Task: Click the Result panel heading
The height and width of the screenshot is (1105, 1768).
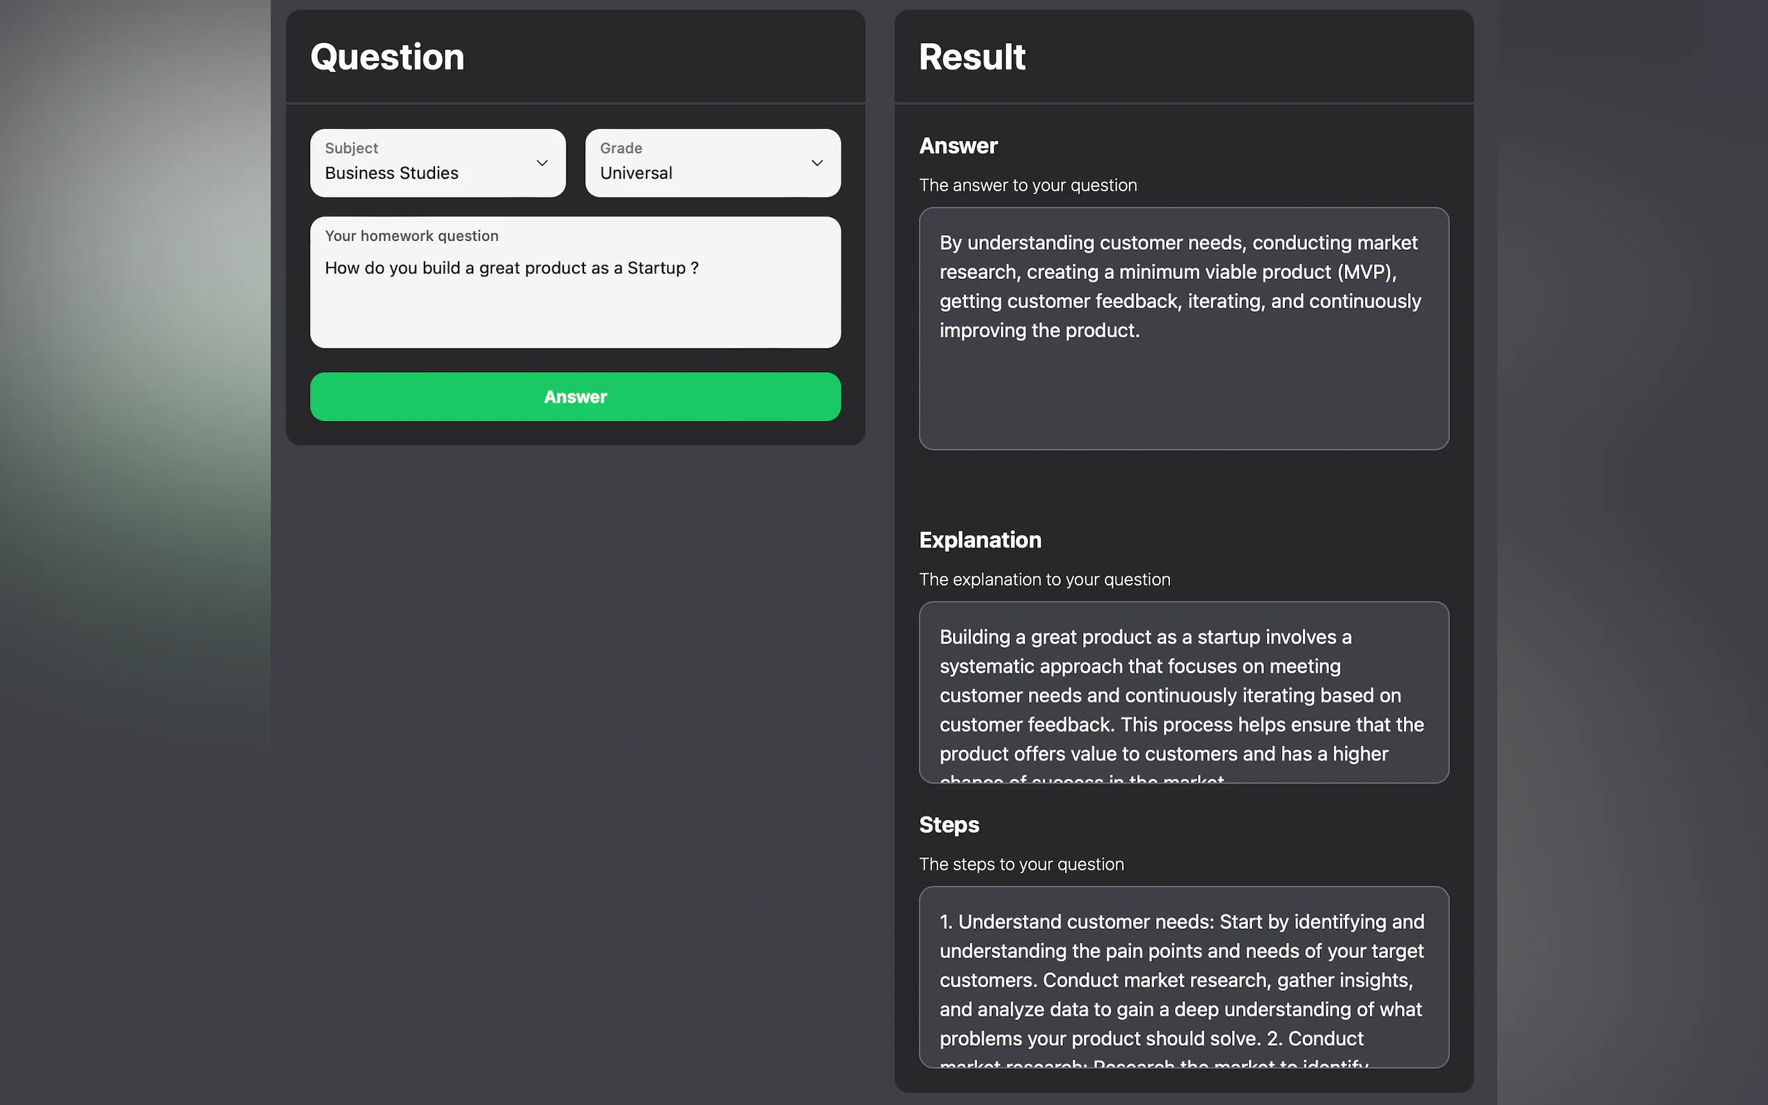Action: coord(971,57)
